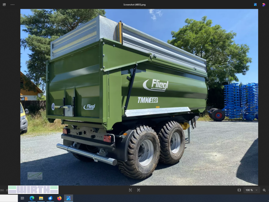The height and width of the screenshot is (202, 269).
Task: Click the actual size icon below the photo
Action: 139,190
